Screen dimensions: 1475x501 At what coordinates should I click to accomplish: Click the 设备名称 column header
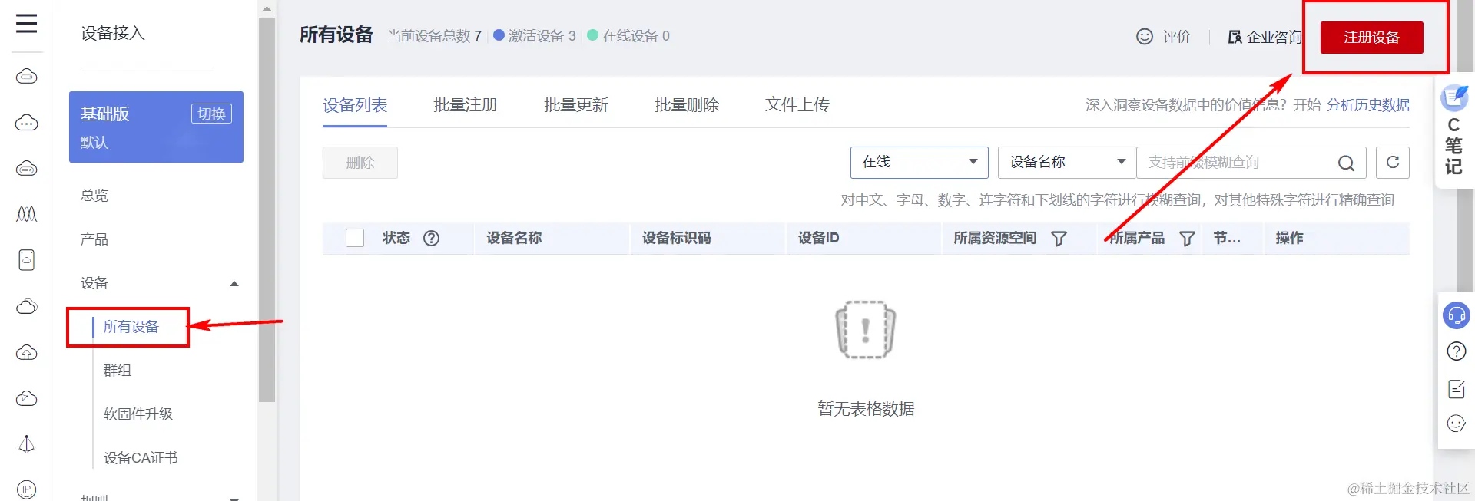point(514,239)
